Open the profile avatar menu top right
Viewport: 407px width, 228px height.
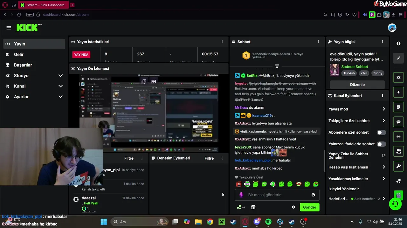392,28
